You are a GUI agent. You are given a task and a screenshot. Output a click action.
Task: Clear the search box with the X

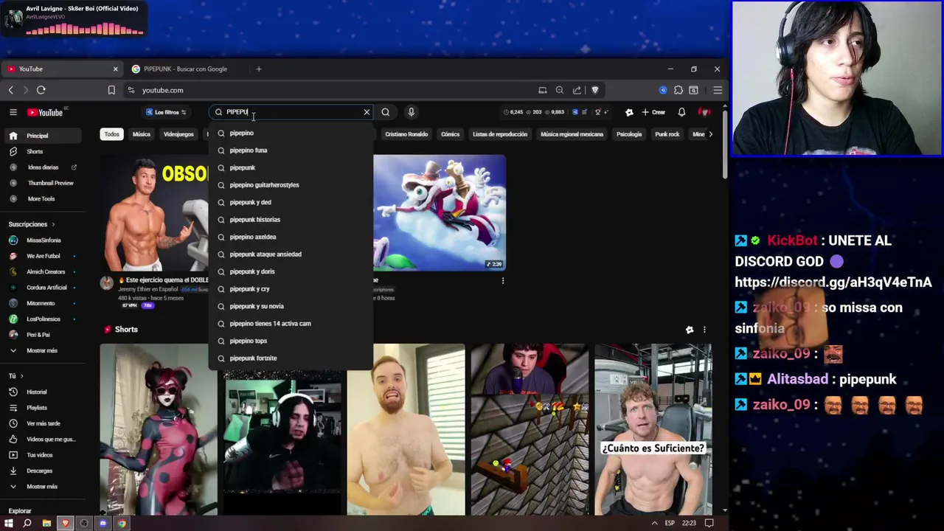tap(367, 112)
